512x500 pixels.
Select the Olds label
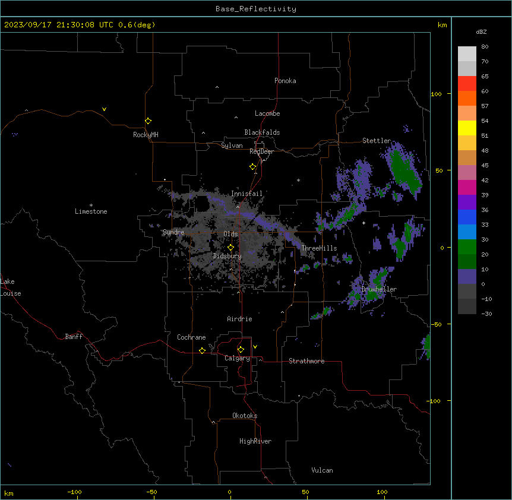230,234
